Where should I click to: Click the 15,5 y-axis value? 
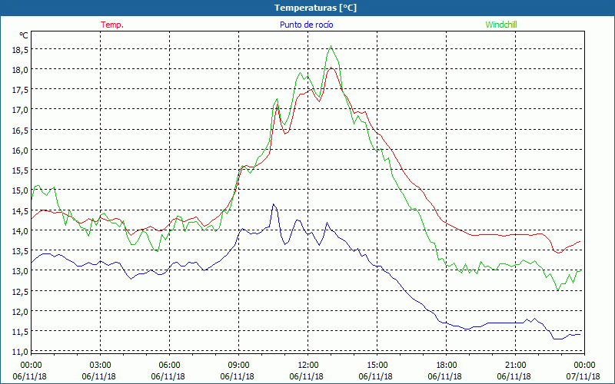point(20,170)
